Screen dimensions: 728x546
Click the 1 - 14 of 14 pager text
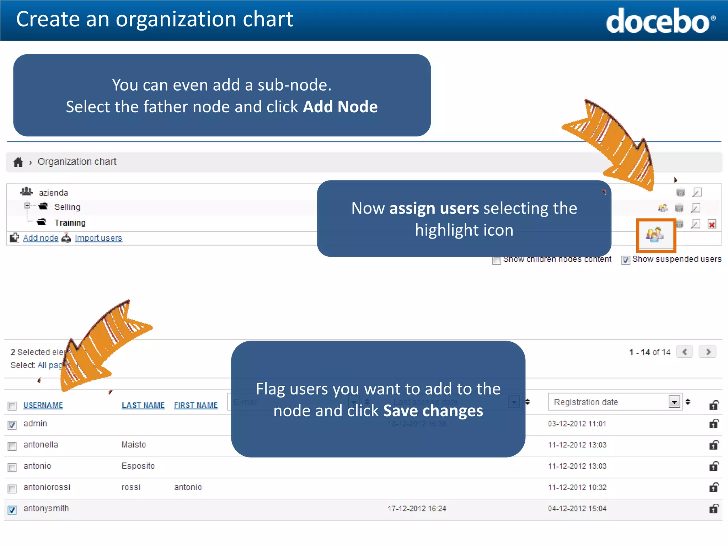(650, 352)
